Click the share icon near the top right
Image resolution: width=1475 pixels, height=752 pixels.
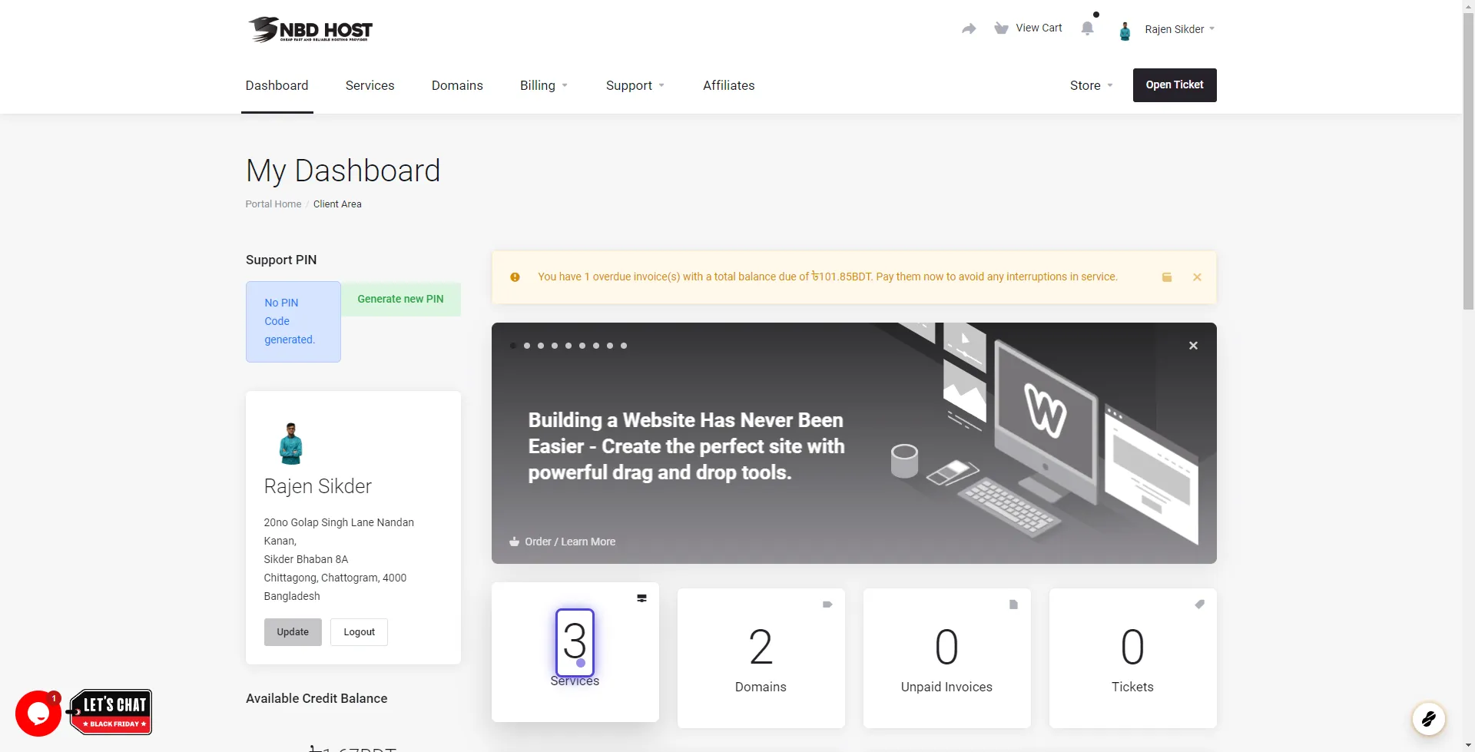969,28
